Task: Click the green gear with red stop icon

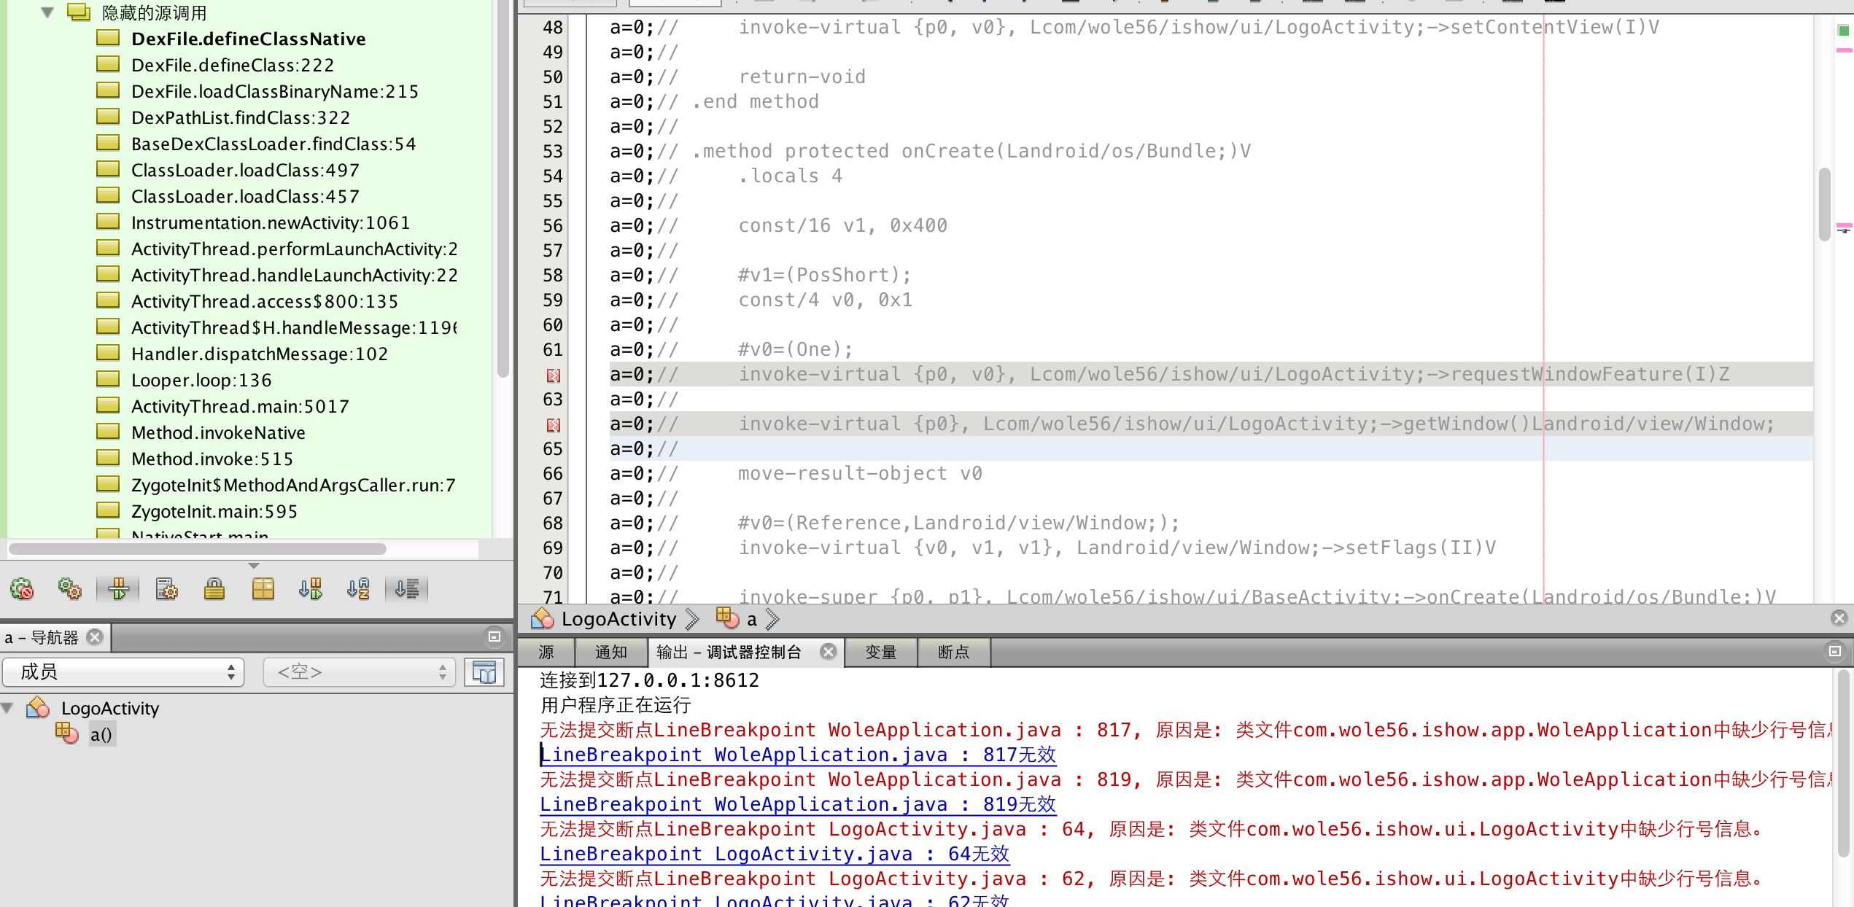Action: [x=22, y=588]
